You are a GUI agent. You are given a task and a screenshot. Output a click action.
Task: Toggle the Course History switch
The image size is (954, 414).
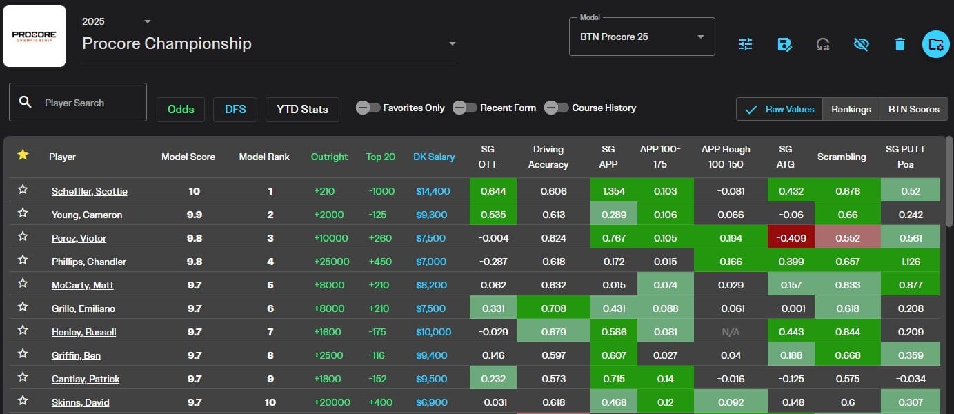[557, 108]
